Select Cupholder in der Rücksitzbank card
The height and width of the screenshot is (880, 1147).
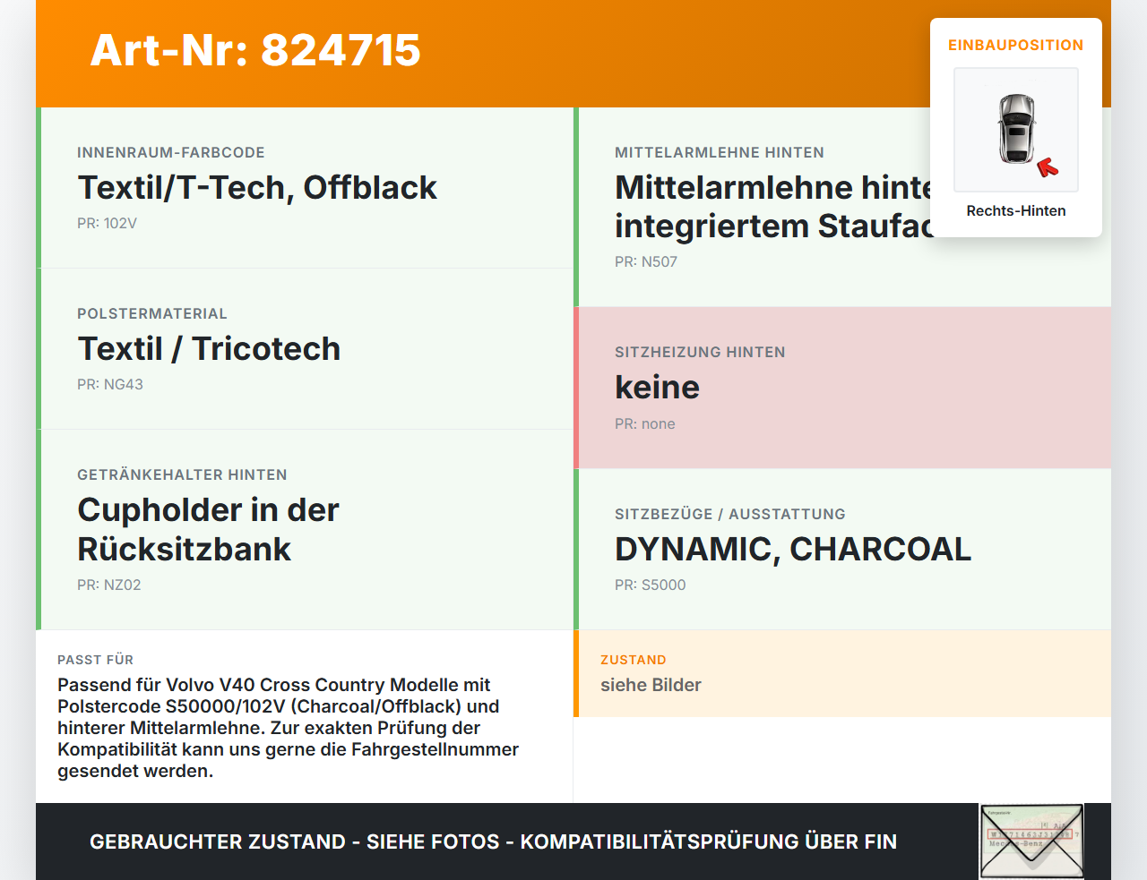point(305,530)
